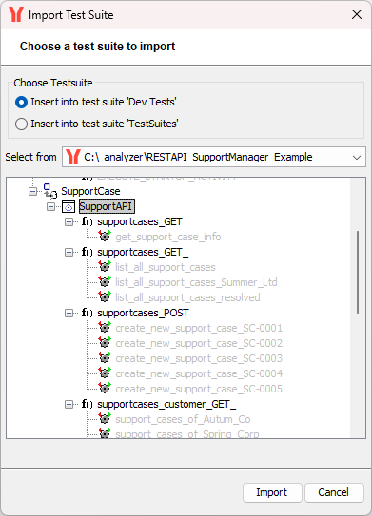Click the SupportCase component icon
Screen dimensions: 372x516
click(50, 191)
